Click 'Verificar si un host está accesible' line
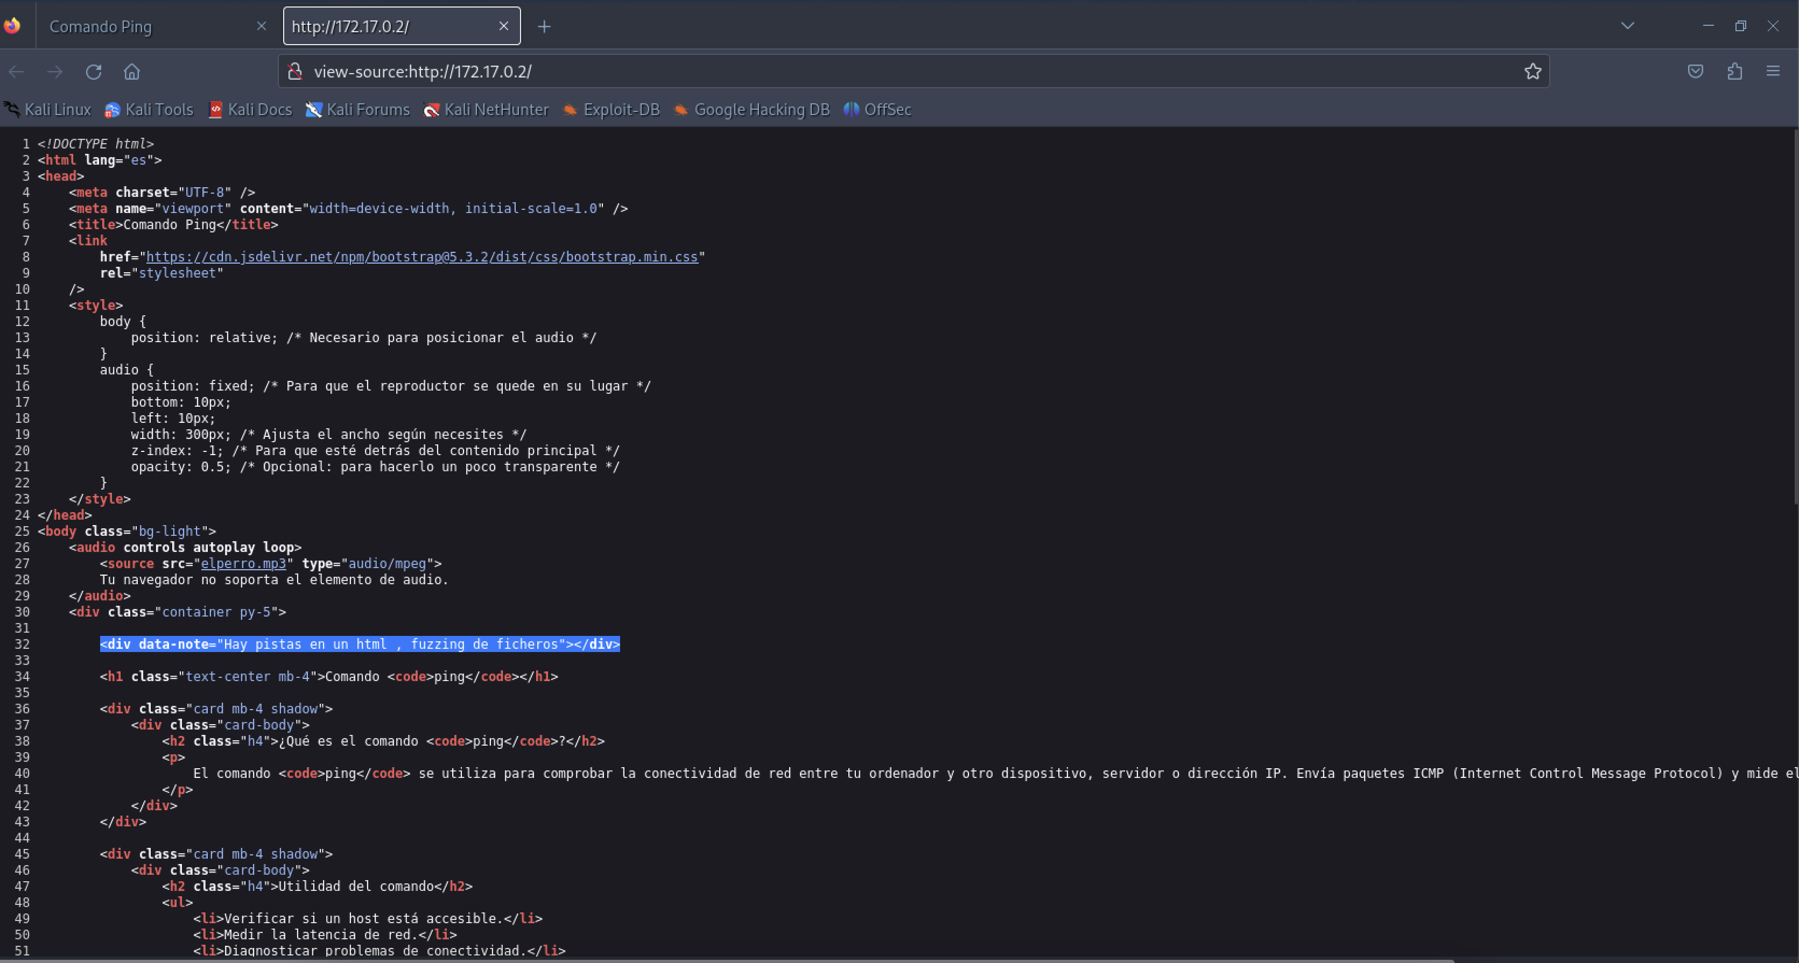The image size is (1799, 963). [368, 918]
